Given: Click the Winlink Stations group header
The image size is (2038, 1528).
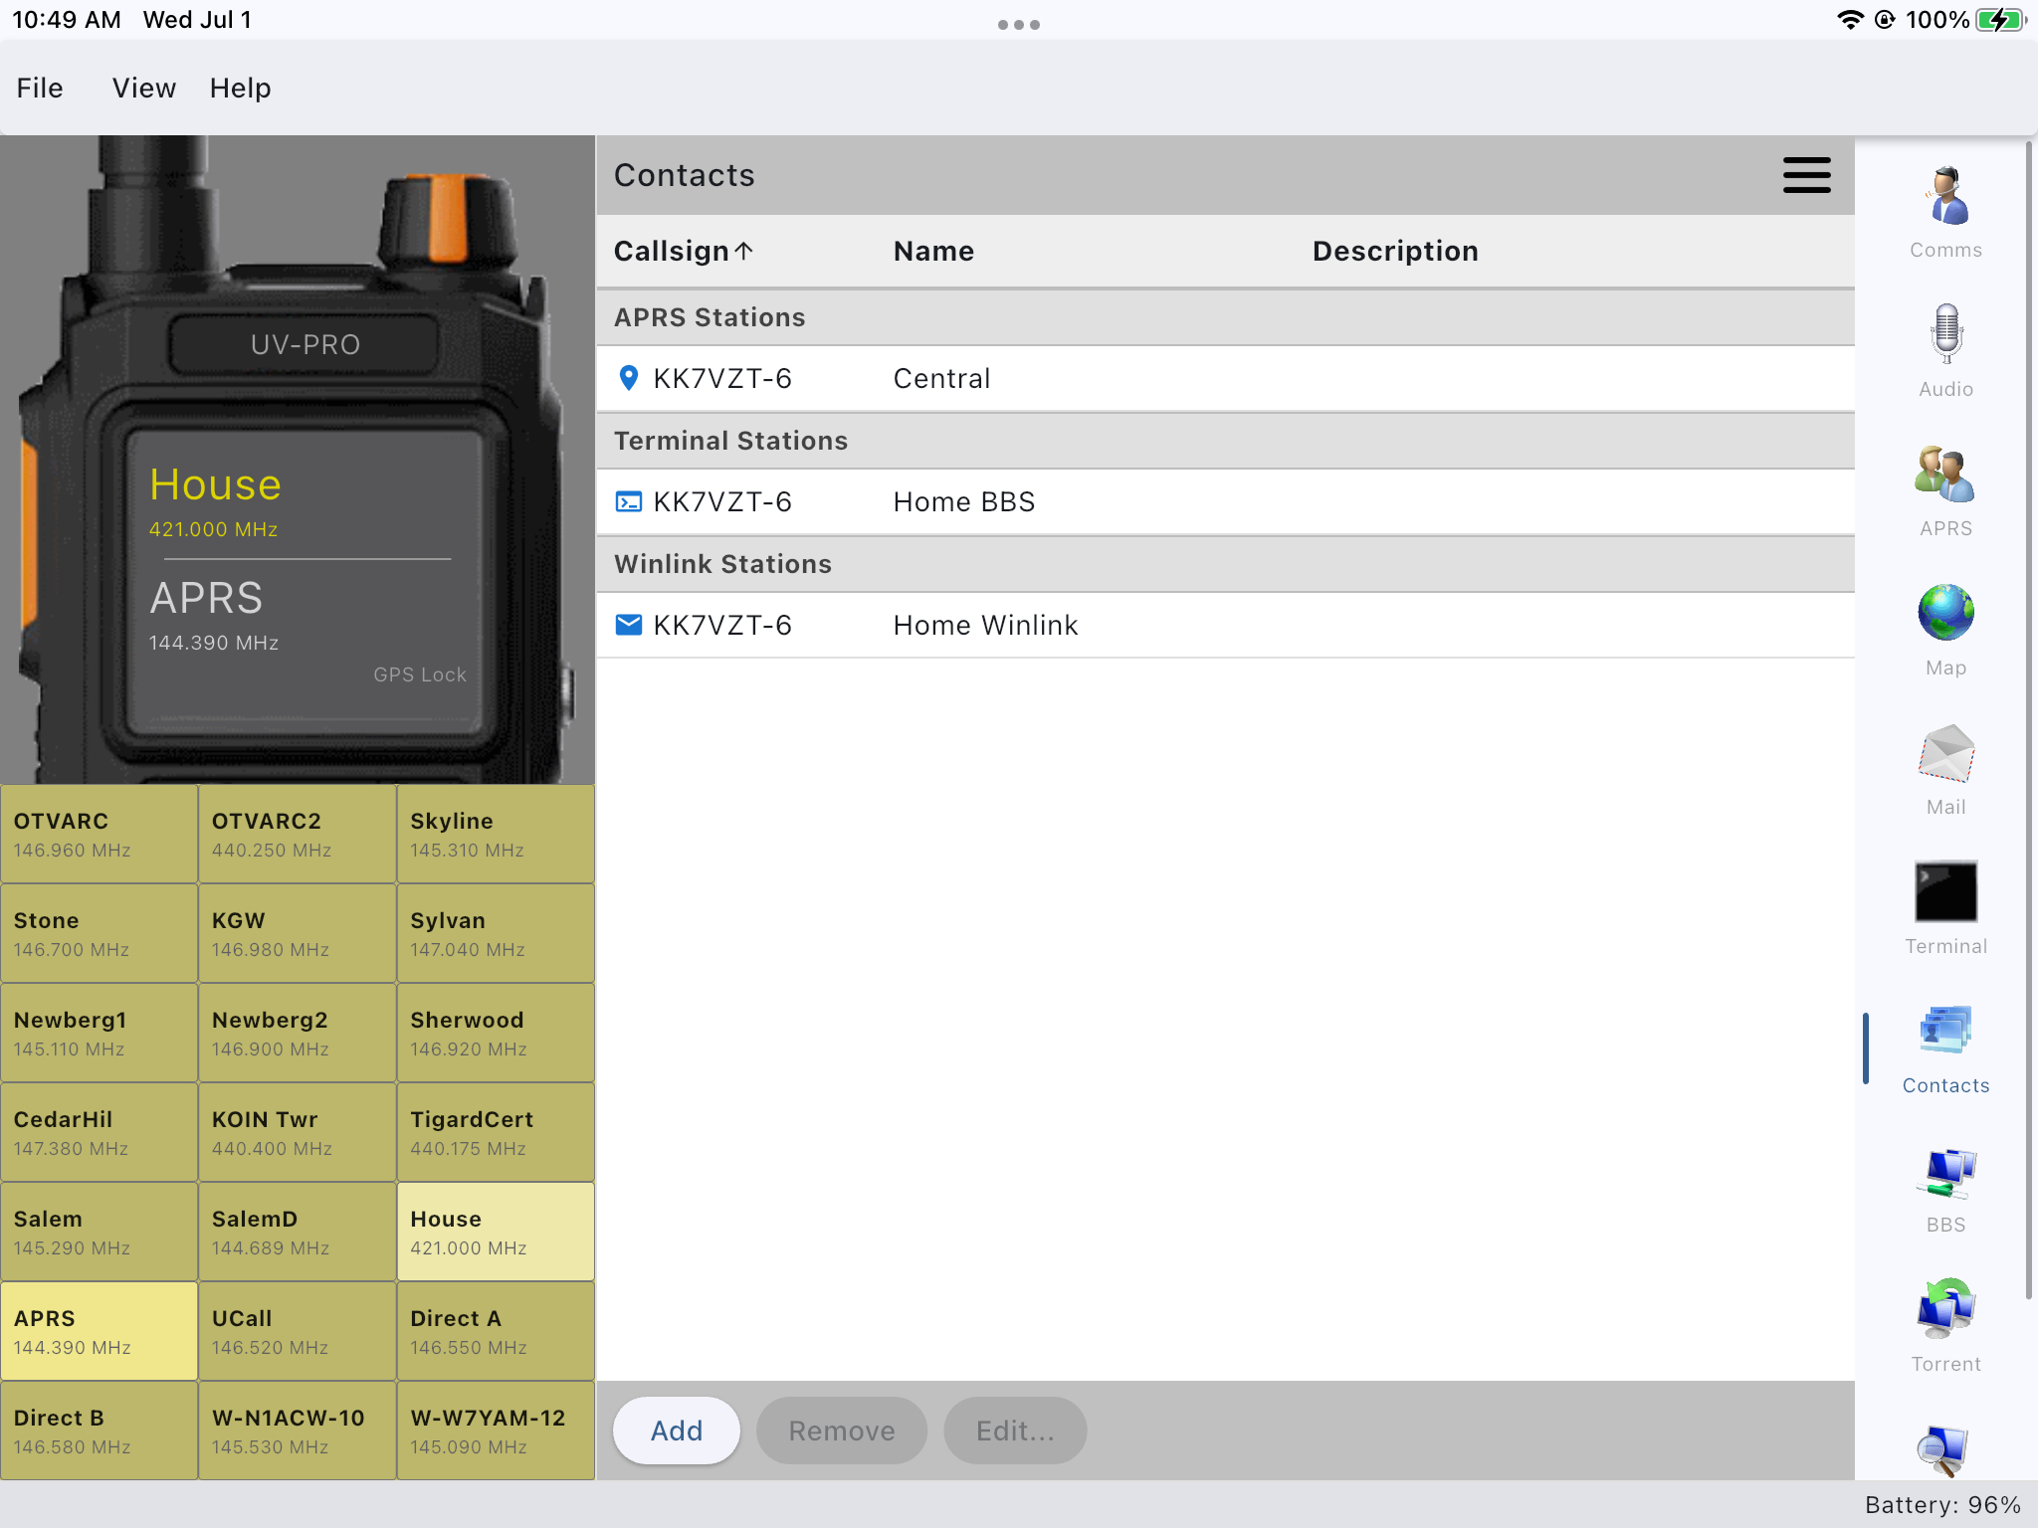Looking at the screenshot, I should point(1226,564).
